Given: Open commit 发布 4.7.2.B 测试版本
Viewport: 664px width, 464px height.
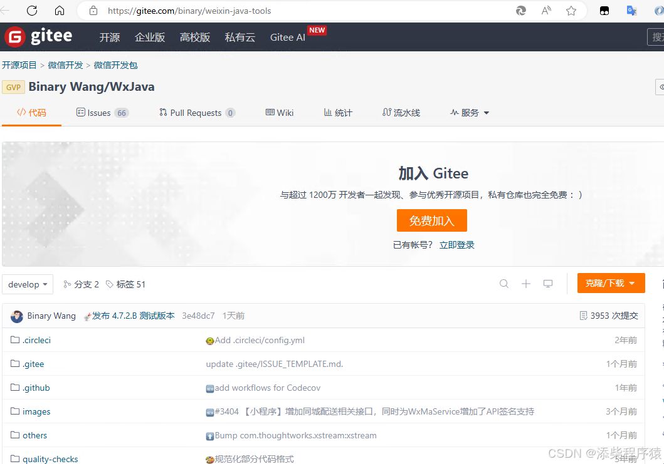Looking at the screenshot, I should click(133, 316).
